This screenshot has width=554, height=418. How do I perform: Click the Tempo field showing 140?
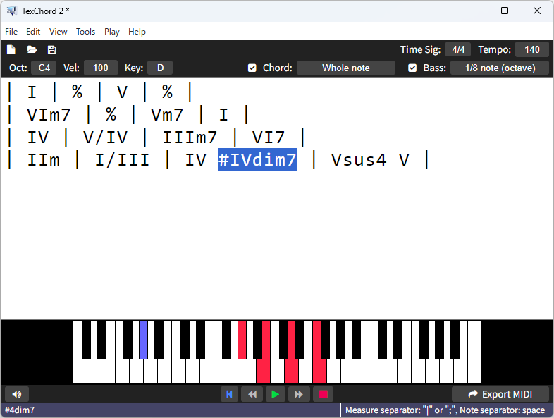tap(532, 49)
